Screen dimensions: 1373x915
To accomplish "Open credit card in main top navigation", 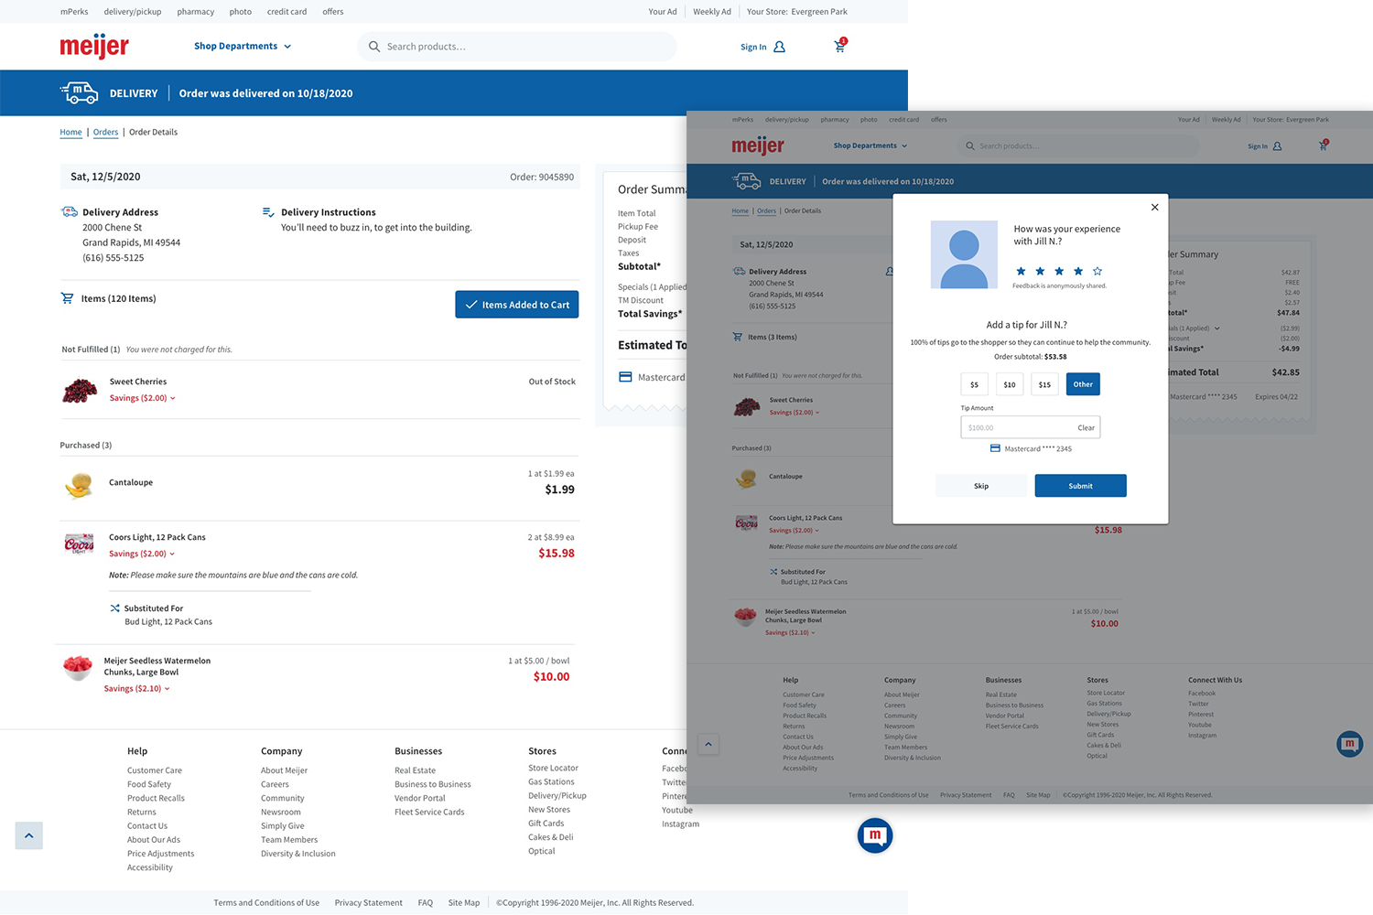I will [286, 12].
